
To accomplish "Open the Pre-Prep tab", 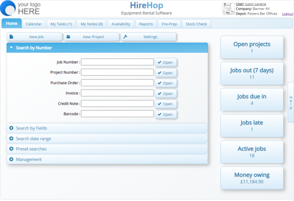I will click(169, 24).
